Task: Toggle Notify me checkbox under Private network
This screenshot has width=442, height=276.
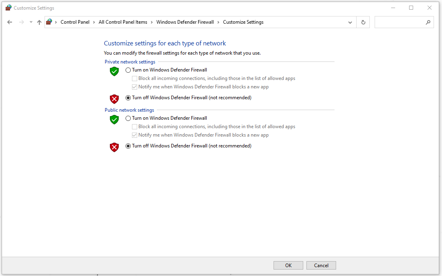Action: (134, 87)
